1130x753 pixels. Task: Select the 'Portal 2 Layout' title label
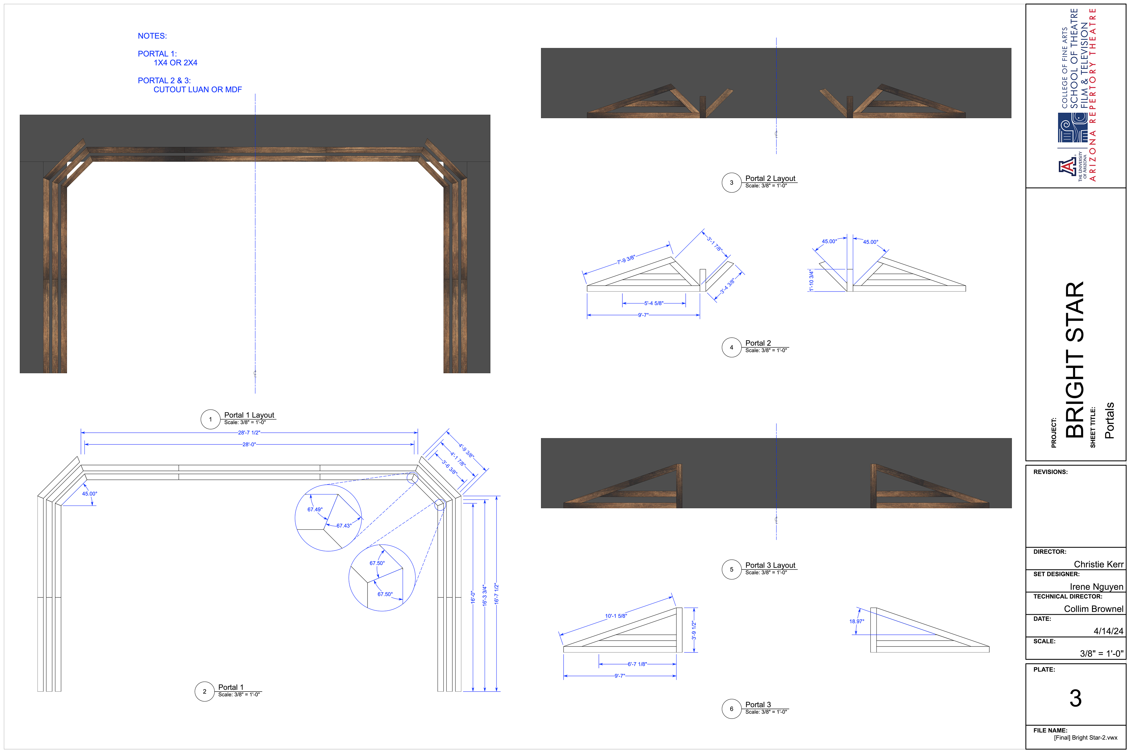click(770, 178)
